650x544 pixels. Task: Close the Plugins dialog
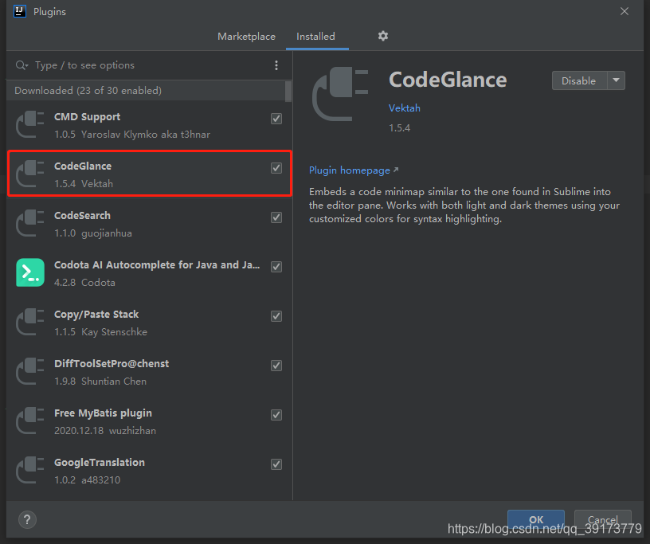point(625,11)
